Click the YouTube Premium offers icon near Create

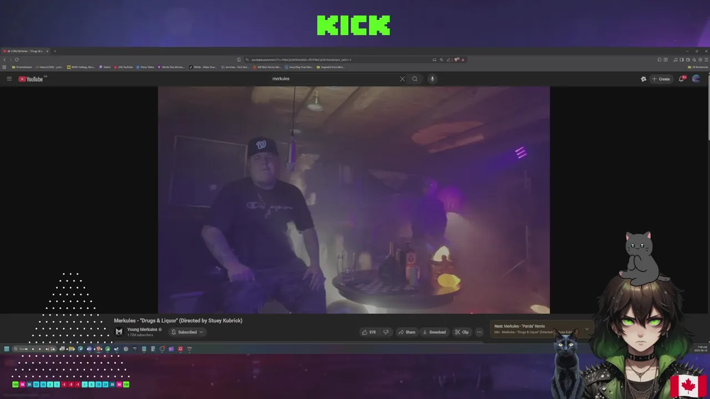click(643, 79)
